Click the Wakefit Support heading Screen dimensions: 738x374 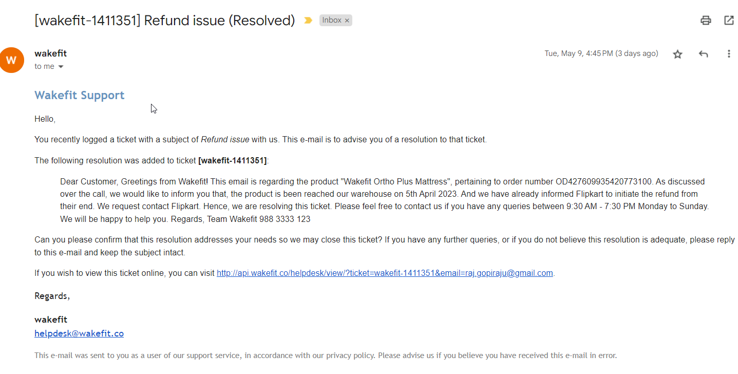(x=79, y=95)
